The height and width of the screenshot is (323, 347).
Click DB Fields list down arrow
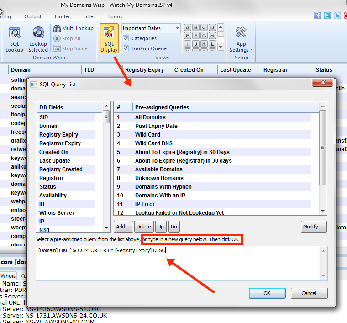(x=106, y=228)
